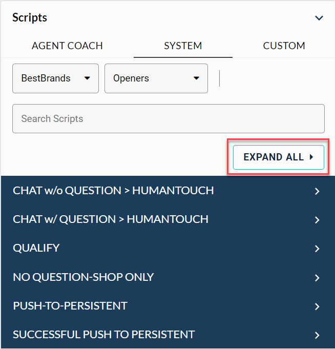This screenshot has height=349, width=335.
Task: Select the CHAT w/ QUESTION > HUMANTOUCH label
Action: 111,219
